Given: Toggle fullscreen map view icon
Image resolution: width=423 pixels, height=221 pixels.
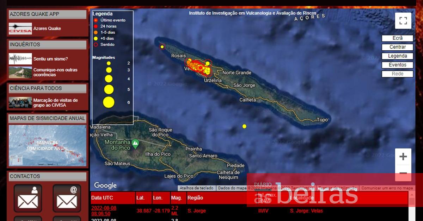Looking at the screenshot, I should pos(403,20).
